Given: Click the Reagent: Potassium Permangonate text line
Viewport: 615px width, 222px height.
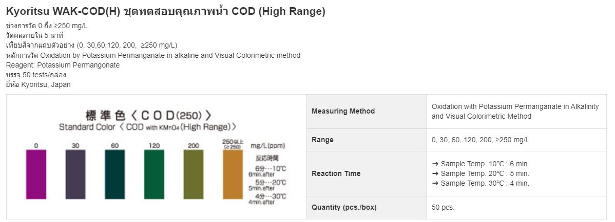Looking at the screenshot, I should click(x=63, y=65).
